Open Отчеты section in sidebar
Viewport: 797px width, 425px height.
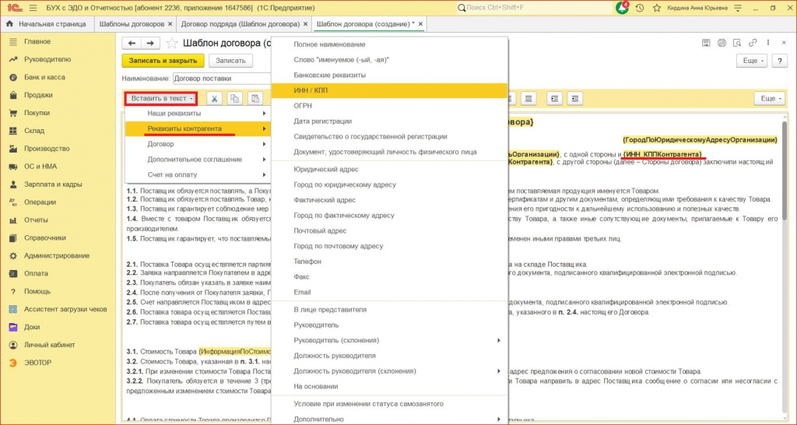click(x=36, y=220)
